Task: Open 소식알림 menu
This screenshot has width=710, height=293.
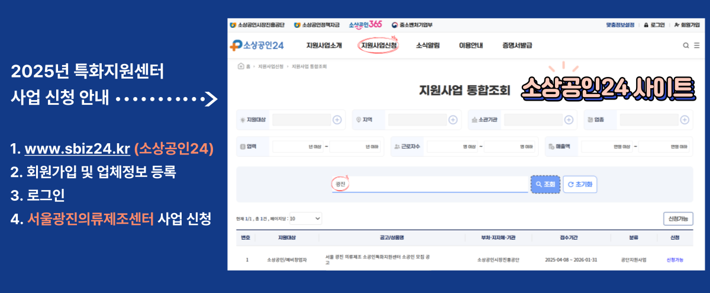Action: click(x=428, y=45)
